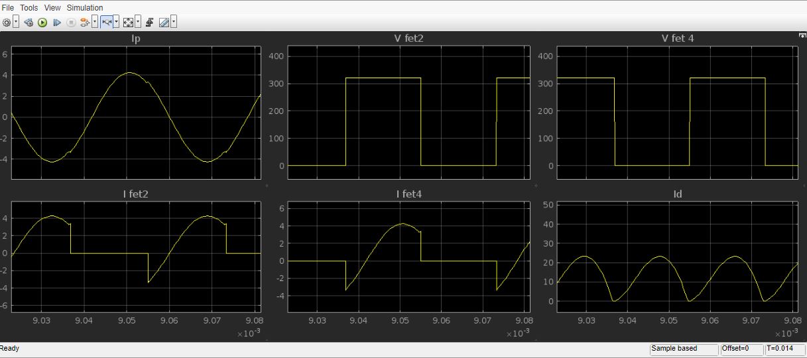Screen dimensions: 807x358
Task: Click the View menu
Action: pos(52,8)
